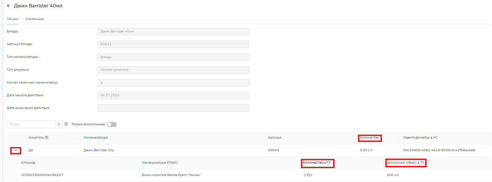This screenshot has height=182, width=492.
Task: Click the Кол-во конечных номенклатур field
Action: point(173,83)
